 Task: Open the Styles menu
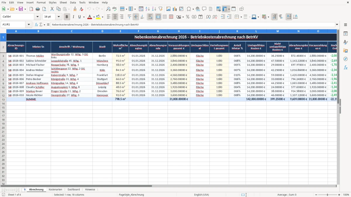53,2
